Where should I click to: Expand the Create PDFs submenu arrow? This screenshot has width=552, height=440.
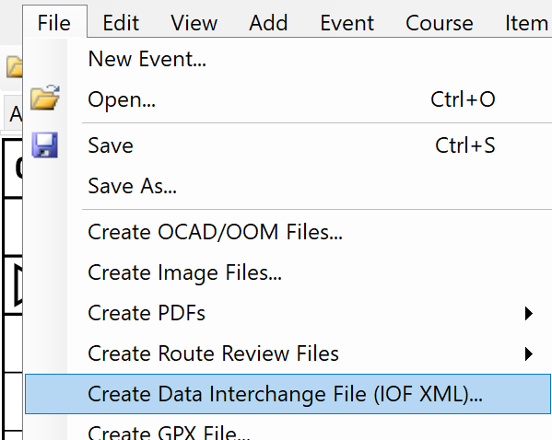528,313
